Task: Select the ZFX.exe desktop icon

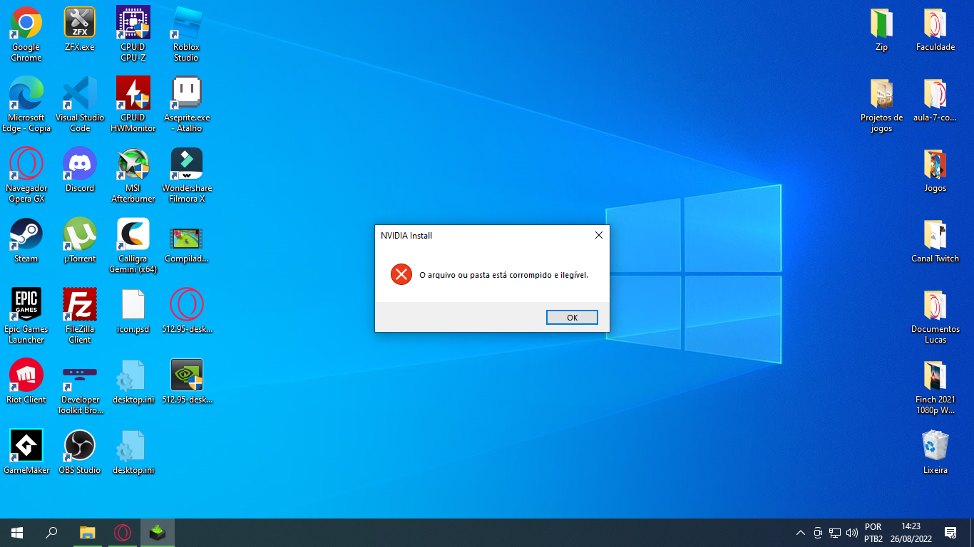Action: tap(80, 29)
